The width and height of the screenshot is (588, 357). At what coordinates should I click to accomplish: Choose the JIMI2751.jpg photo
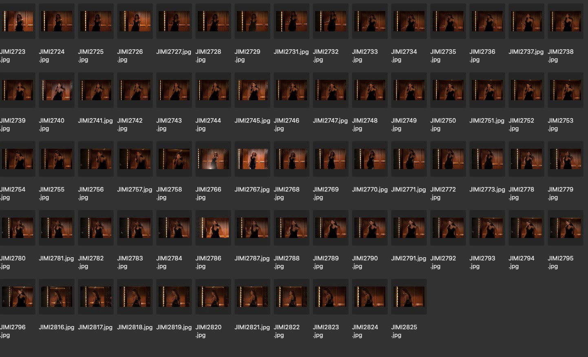point(487,90)
